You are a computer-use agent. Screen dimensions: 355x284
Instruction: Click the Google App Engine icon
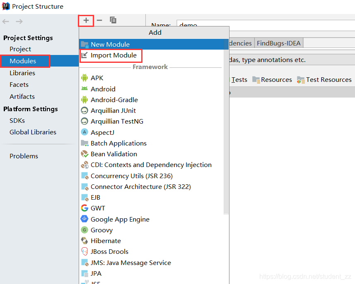click(85, 219)
